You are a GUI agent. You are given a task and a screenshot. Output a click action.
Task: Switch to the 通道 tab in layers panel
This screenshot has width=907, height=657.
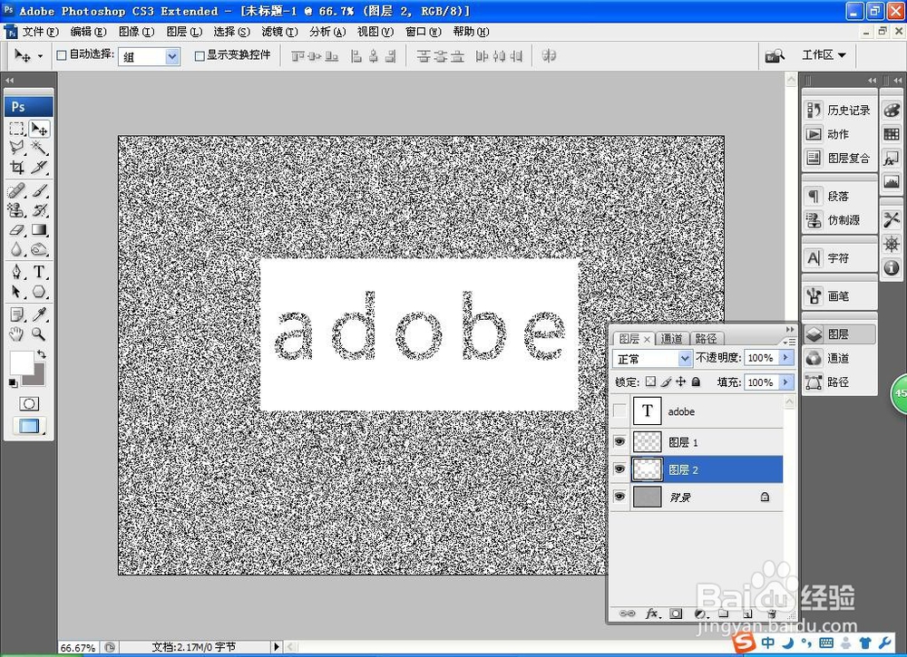point(671,339)
